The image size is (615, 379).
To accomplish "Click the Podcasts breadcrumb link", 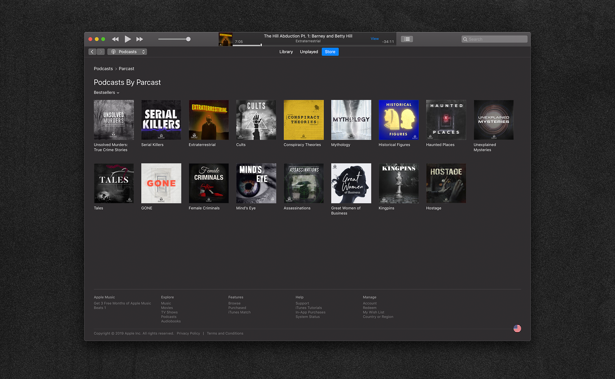I will [103, 69].
